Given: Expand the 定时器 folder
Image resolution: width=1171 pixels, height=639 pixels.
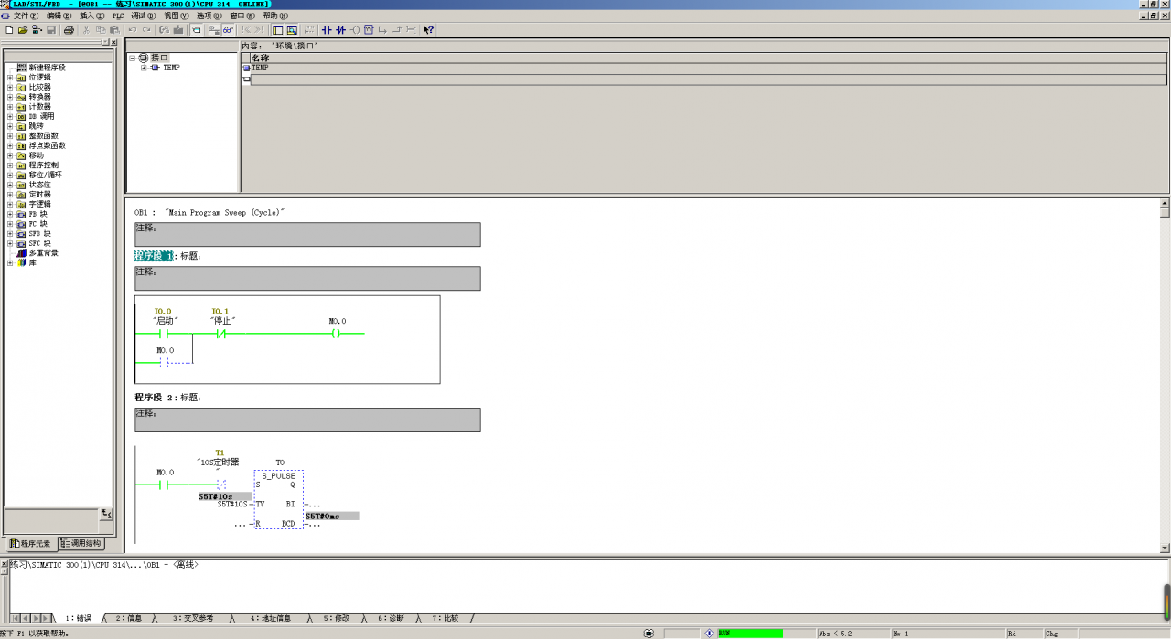Looking at the screenshot, I should click(10, 194).
